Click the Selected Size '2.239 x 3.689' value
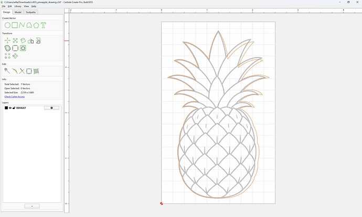 [x=27, y=92]
